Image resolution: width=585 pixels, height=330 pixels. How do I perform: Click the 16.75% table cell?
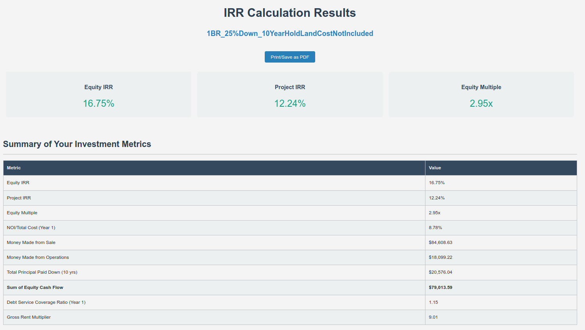(x=501, y=183)
